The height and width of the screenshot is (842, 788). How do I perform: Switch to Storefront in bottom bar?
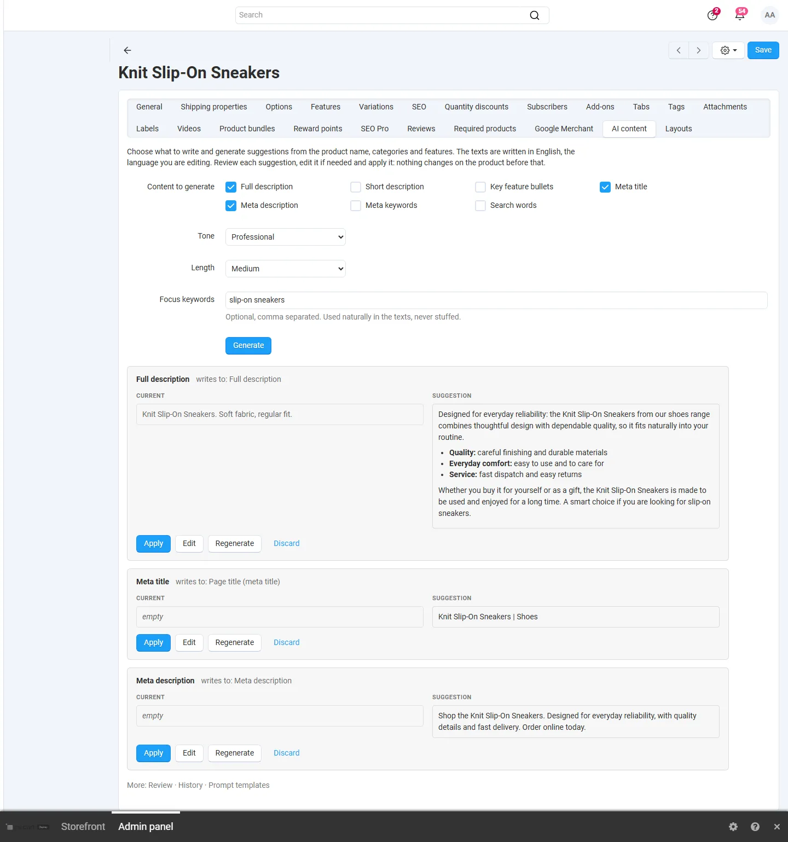[83, 827]
